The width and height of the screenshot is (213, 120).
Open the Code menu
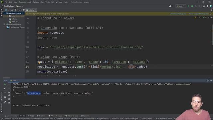[29, 2]
